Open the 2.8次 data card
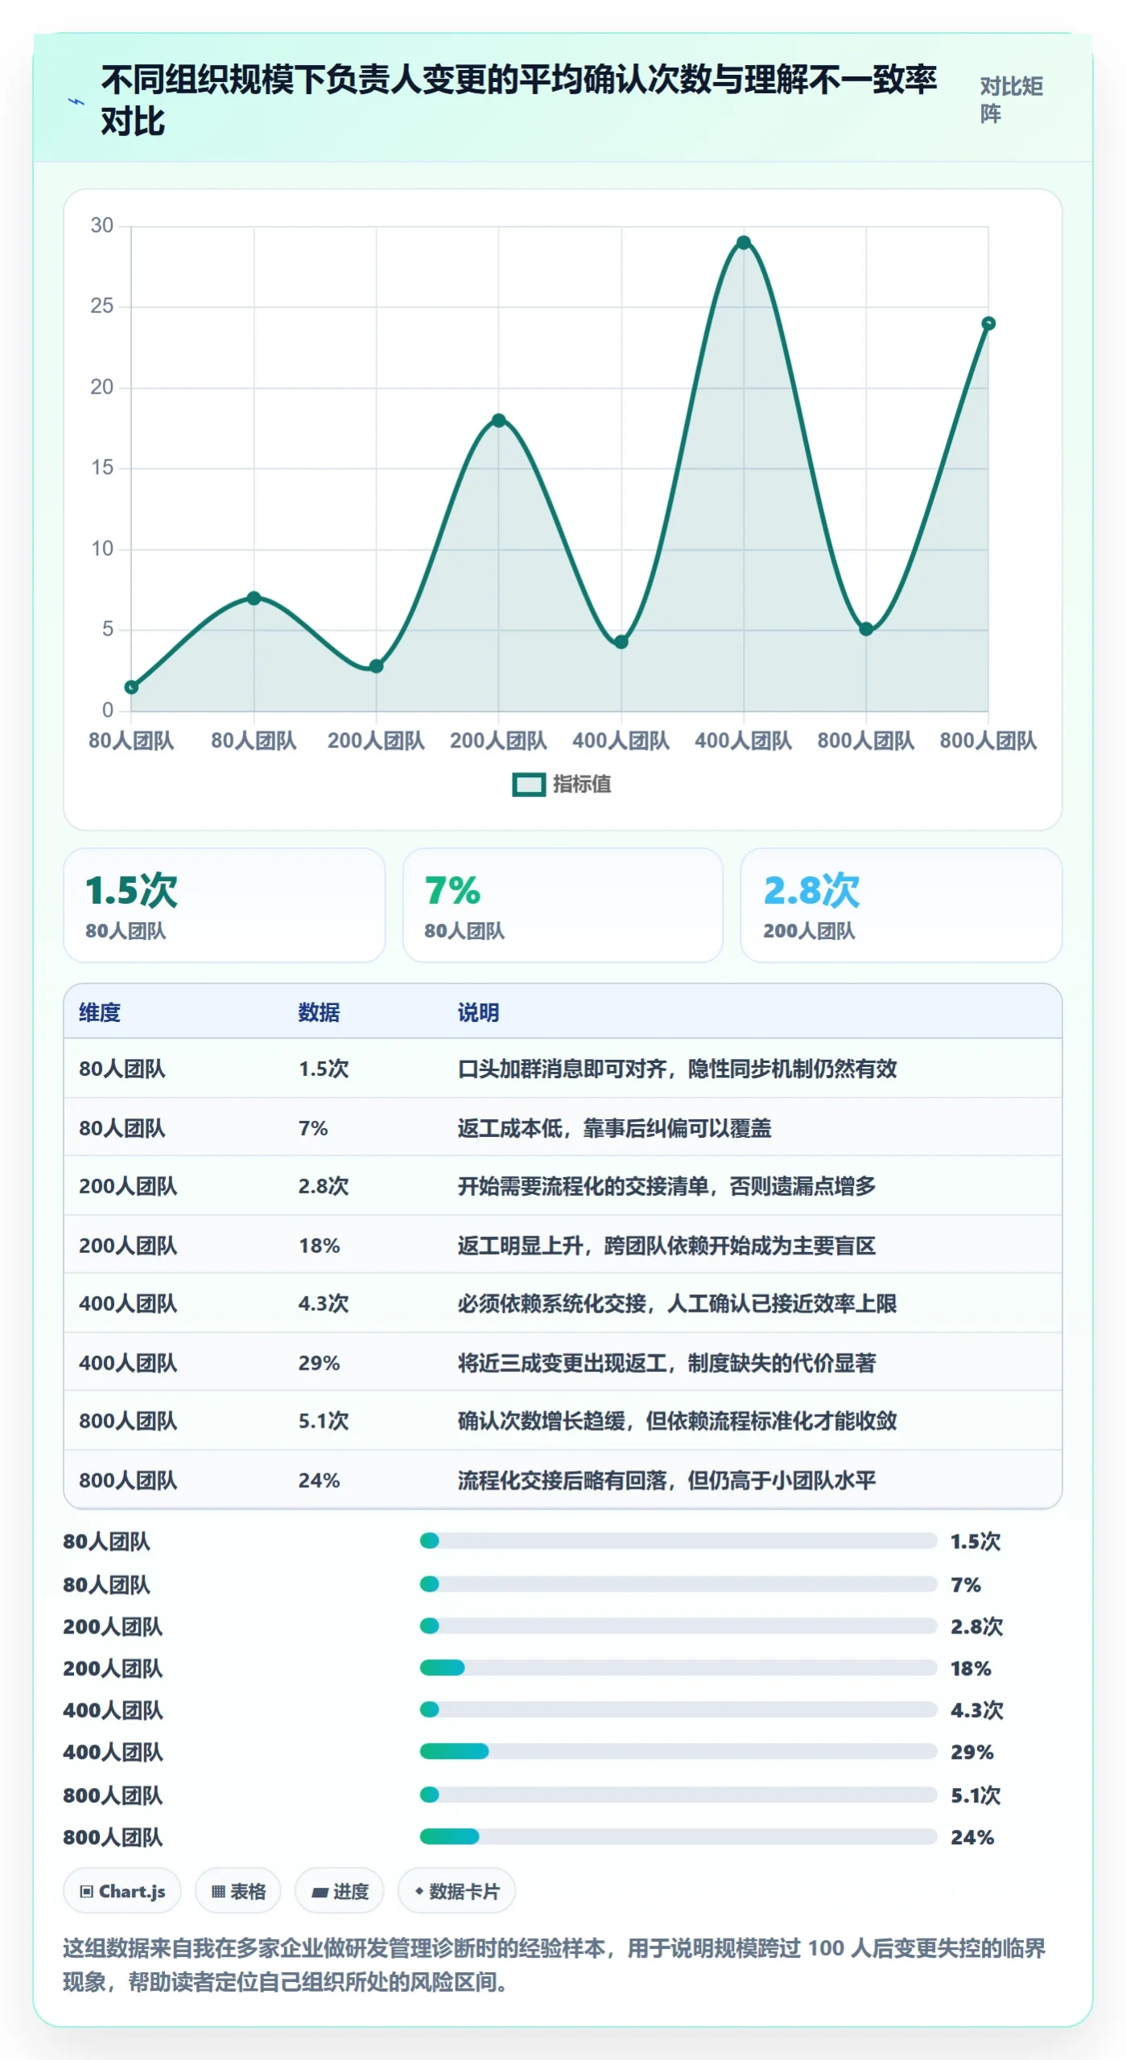 901,905
